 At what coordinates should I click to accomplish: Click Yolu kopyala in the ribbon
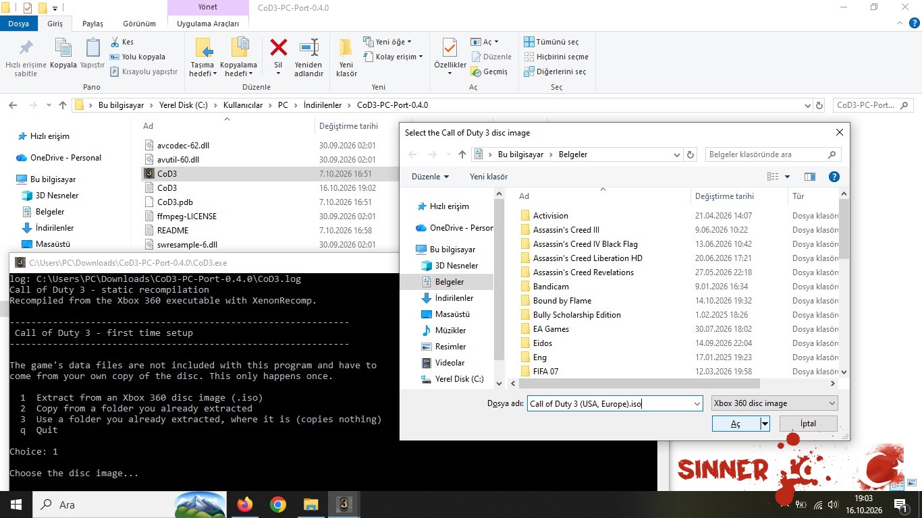pyautogui.click(x=137, y=57)
